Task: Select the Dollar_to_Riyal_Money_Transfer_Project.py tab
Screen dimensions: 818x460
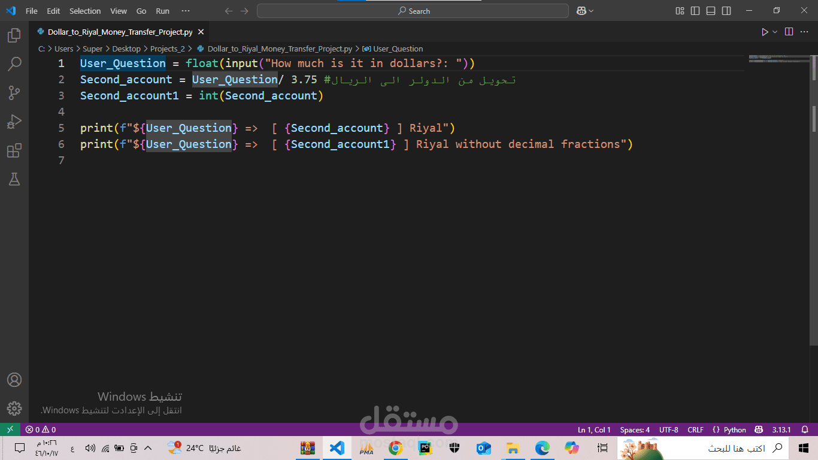Action: (x=120, y=32)
